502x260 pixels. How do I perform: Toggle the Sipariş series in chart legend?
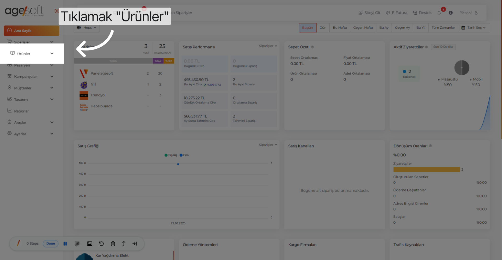click(x=171, y=155)
